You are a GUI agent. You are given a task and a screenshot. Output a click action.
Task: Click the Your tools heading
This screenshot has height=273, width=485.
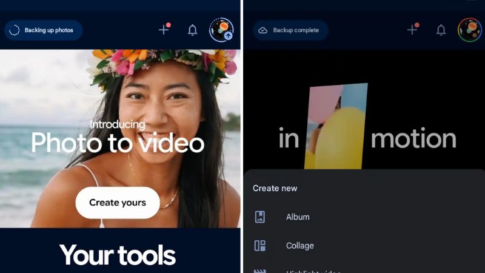pyautogui.click(x=118, y=255)
